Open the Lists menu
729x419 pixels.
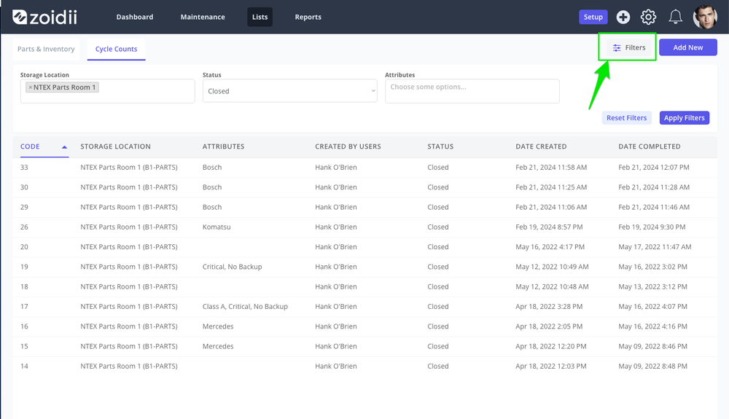tap(260, 17)
